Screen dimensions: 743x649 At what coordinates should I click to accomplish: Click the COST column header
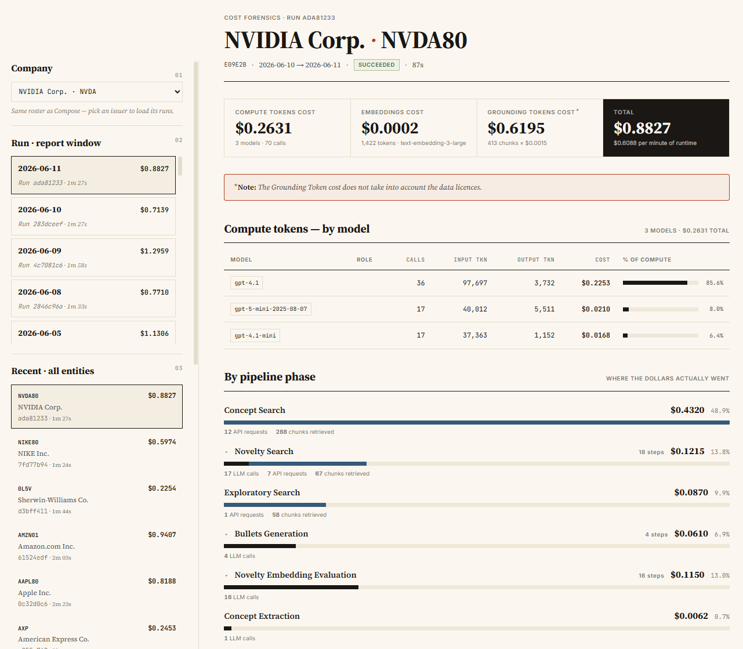click(x=603, y=260)
